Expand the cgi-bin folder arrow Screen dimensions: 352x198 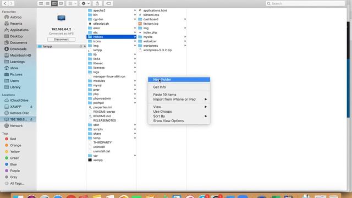pos(135,19)
